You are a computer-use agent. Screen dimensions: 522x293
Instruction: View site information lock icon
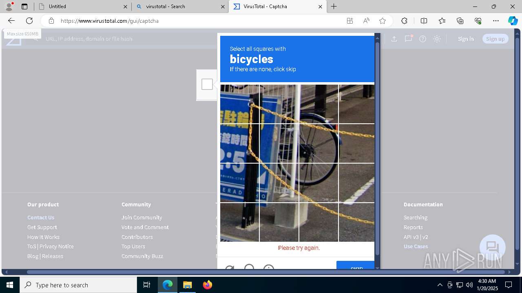51,21
